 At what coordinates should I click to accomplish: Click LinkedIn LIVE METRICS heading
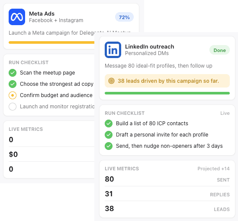pos(122,169)
